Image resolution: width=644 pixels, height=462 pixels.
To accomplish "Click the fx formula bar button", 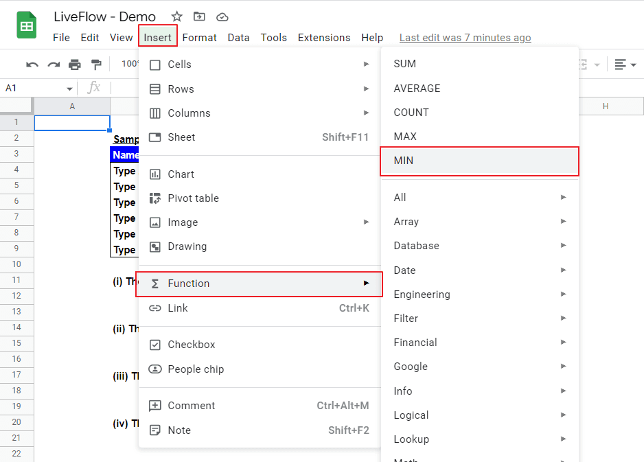I will tap(94, 88).
